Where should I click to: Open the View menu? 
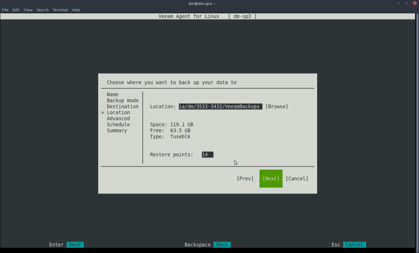tap(28, 10)
